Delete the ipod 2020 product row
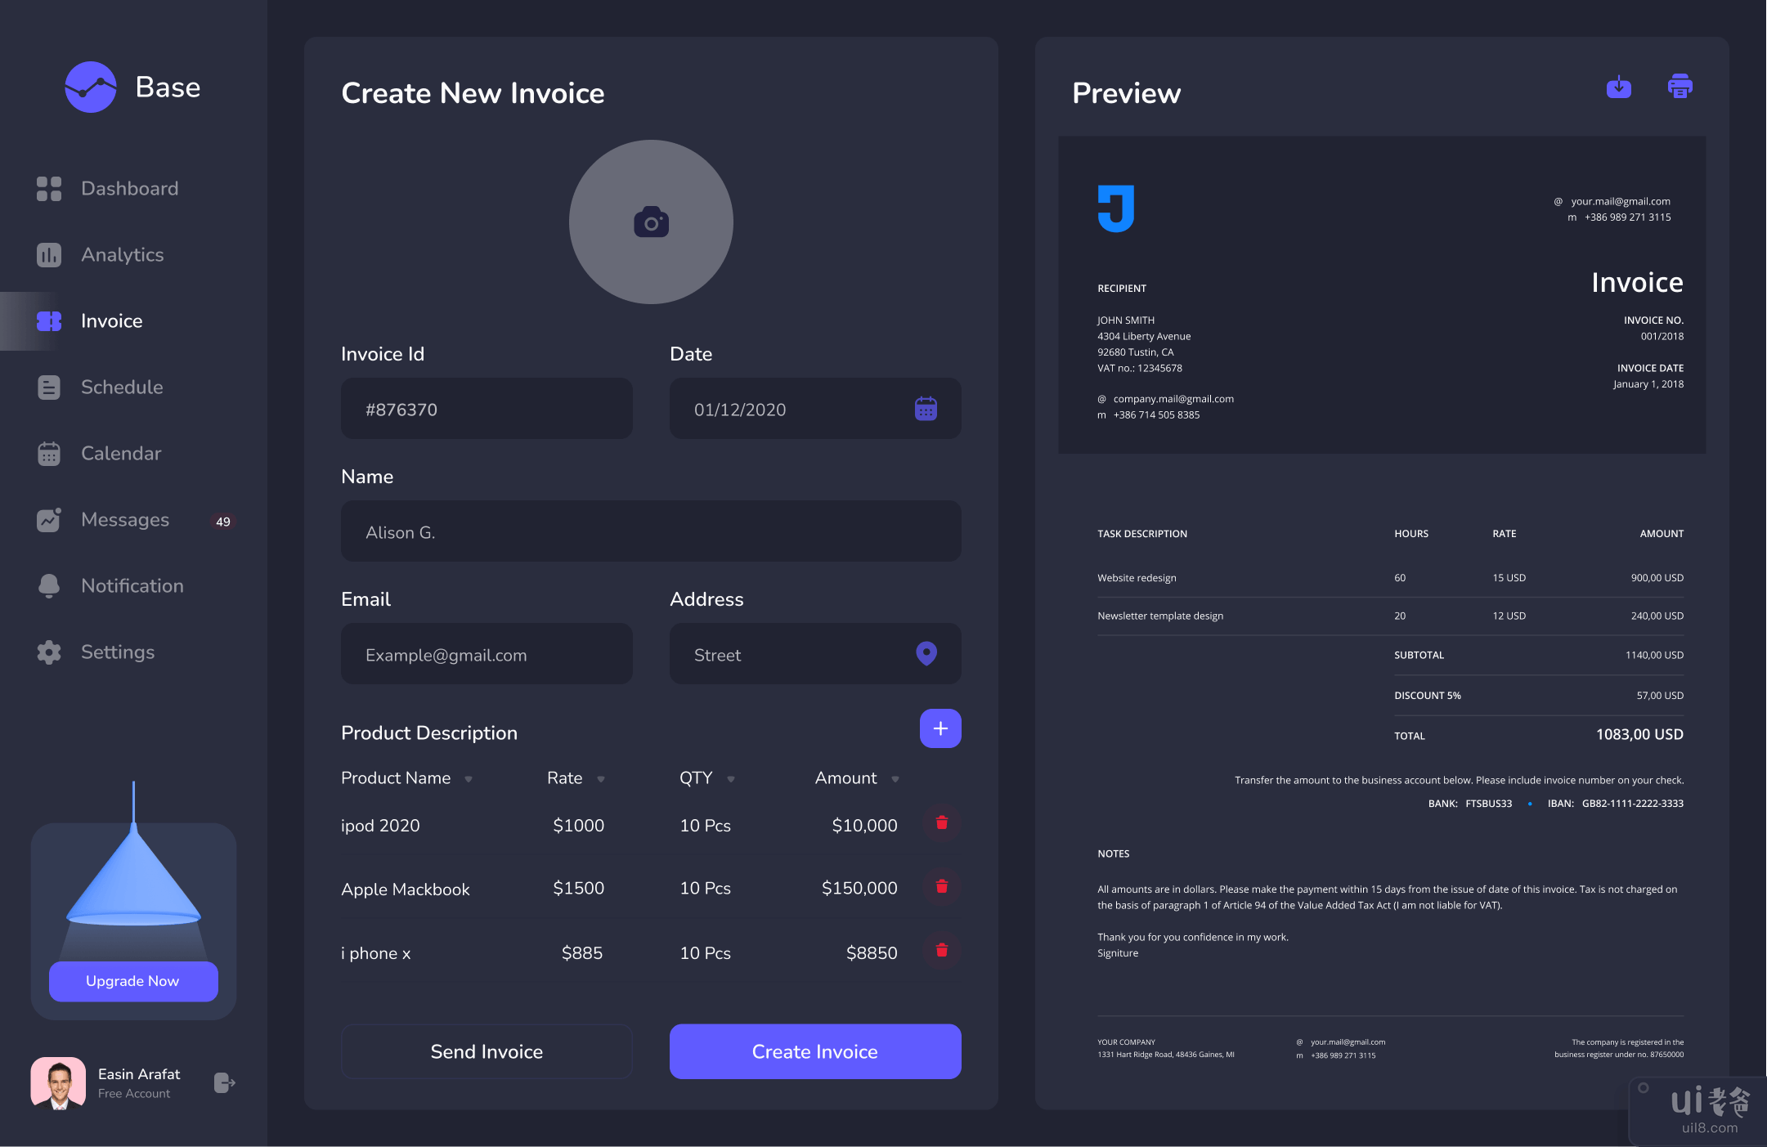Image resolution: width=1767 pixels, height=1147 pixels. [x=941, y=823]
